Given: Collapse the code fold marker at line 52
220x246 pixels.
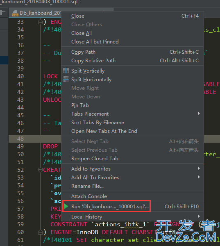Looking at the screenshot, I should (40, 170).
